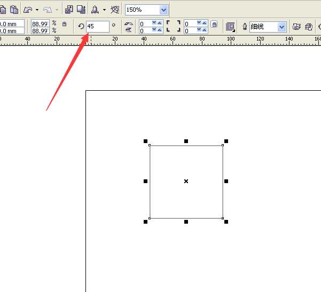This screenshot has width=321, height=292.
Task: Open the text wrapping options icon
Action: coord(230,26)
